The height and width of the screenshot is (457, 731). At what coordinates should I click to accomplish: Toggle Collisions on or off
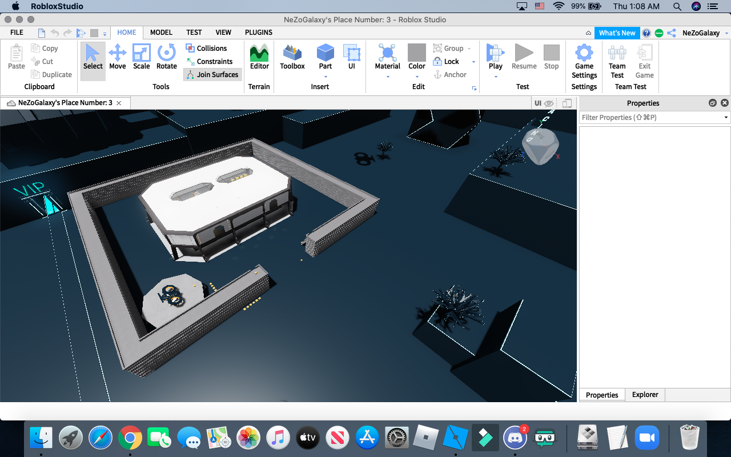[x=212, y=48]
